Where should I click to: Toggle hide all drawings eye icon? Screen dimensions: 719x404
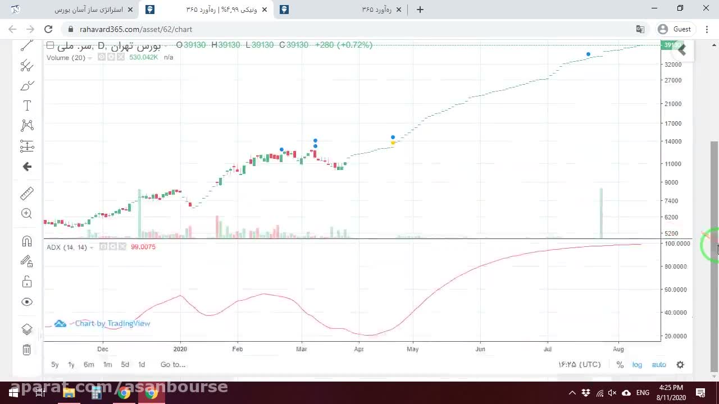(x=26, y=302)
